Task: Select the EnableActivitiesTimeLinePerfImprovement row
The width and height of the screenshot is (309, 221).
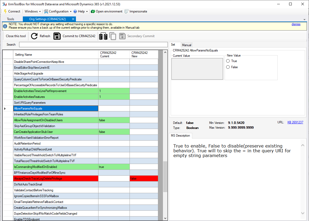Action: tap(80, 91)
